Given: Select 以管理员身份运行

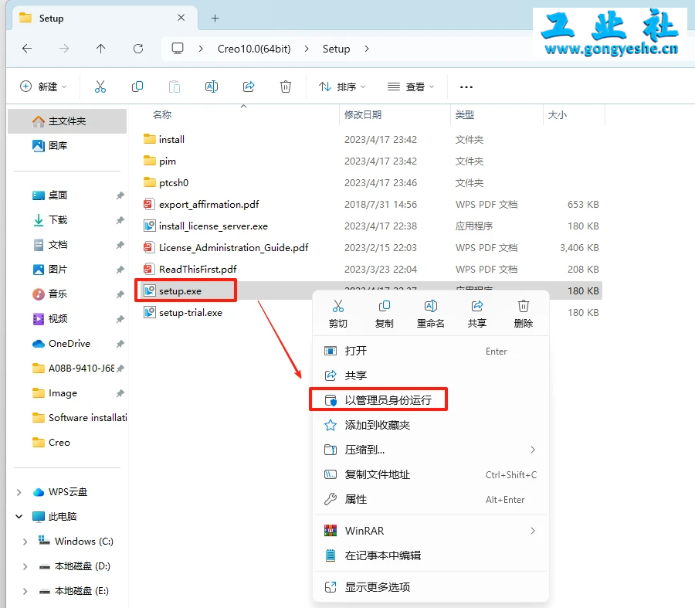Looking at the screenshot, I should point(431,400).
